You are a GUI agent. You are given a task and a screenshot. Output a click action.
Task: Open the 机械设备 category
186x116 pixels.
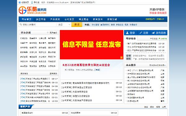pos(24,38)
